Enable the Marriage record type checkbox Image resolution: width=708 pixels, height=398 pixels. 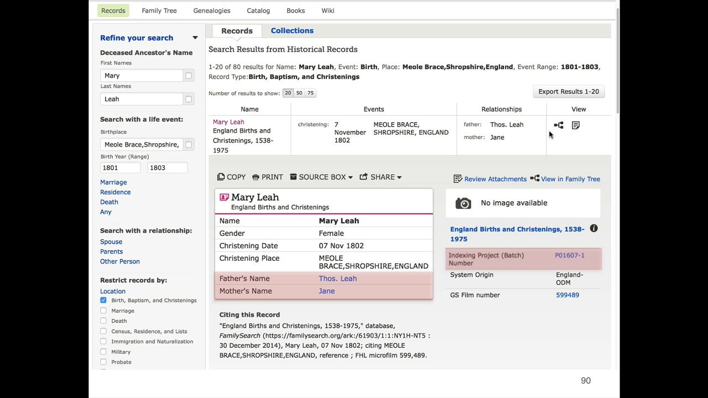click(x=103, y=311)
